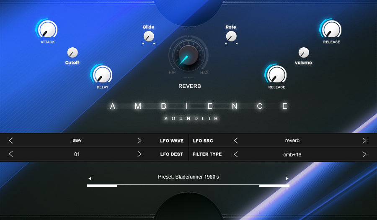The image size is (377, 220).
Task: Switch to next filter type after cmb+16
Action: coord(364,154)
